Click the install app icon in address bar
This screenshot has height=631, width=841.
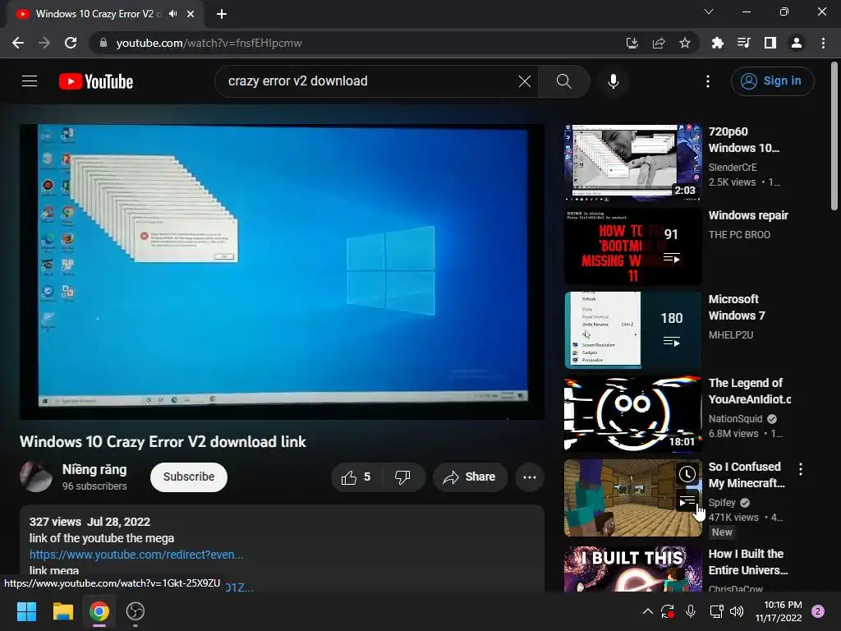[632, 43]
